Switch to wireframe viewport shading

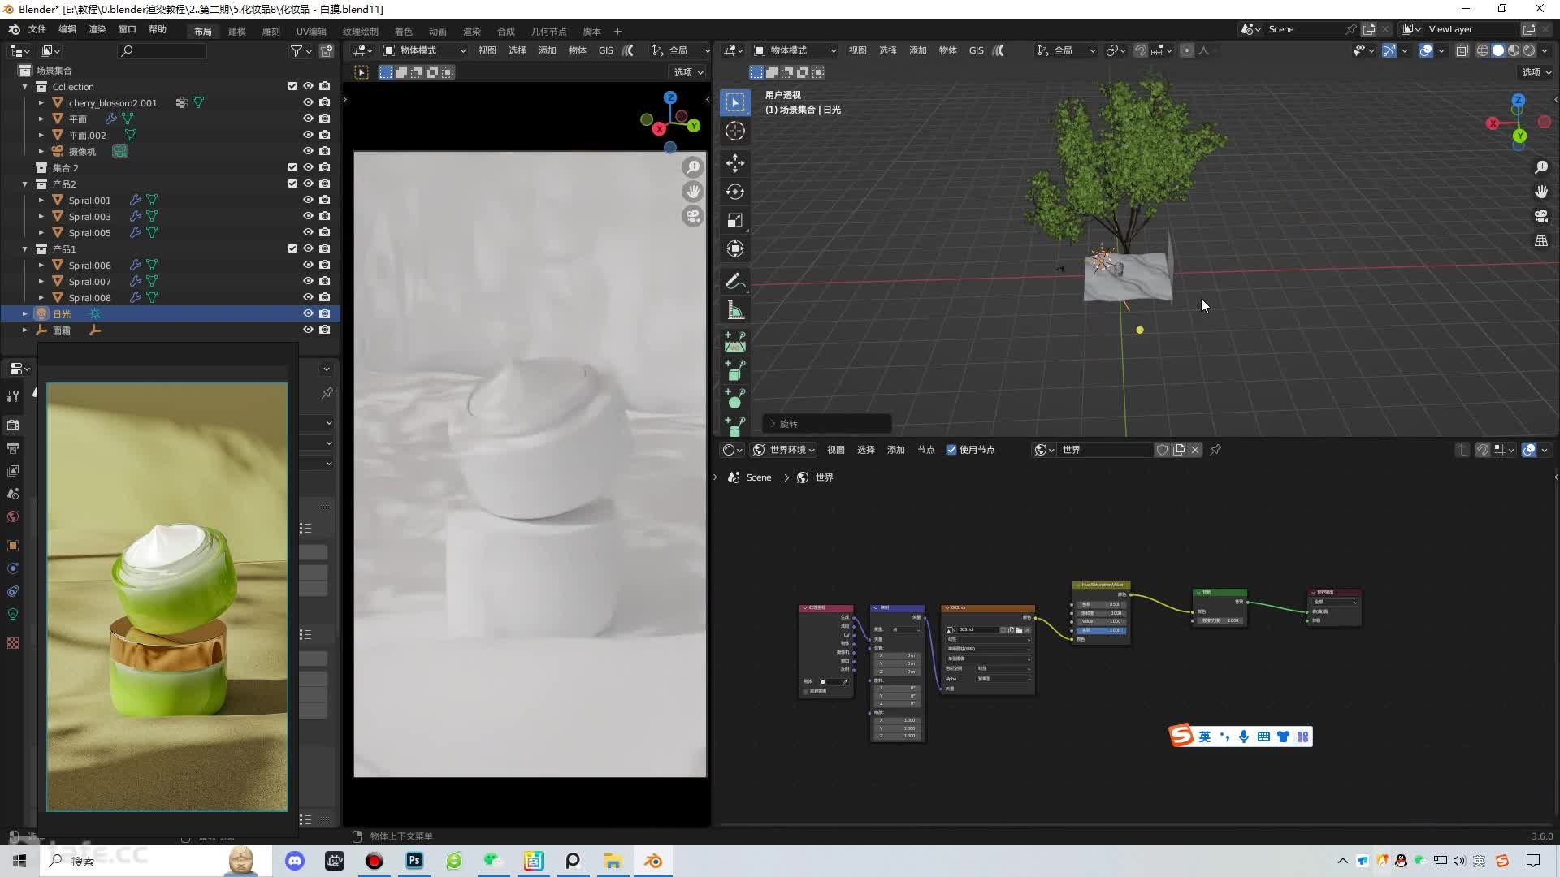1483,50
